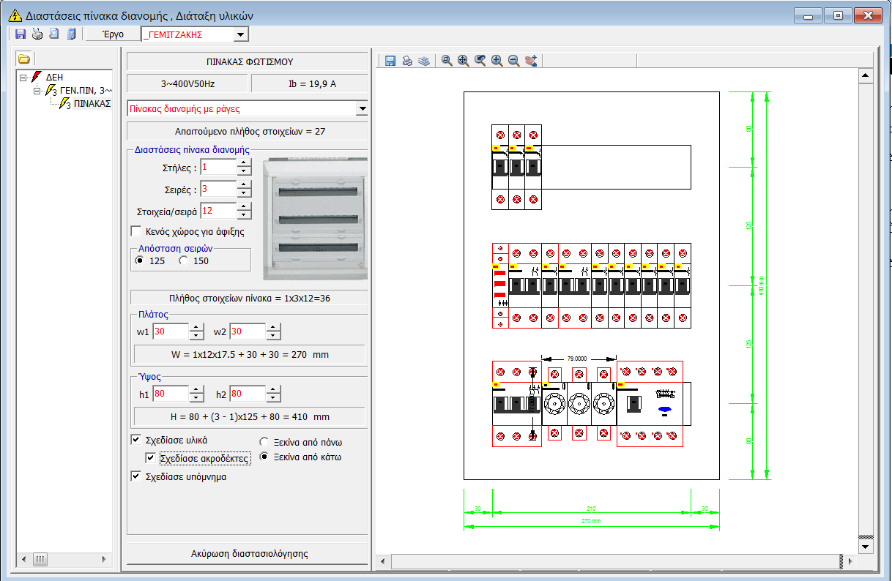
Task: Select the 'Ξεκίνα από πάνω' radio option
Action: [264, 442]
